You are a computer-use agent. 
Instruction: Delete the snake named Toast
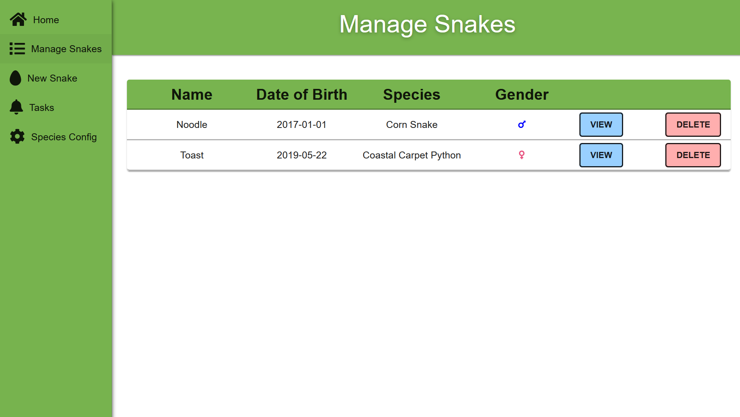click(x=693, y=155)
